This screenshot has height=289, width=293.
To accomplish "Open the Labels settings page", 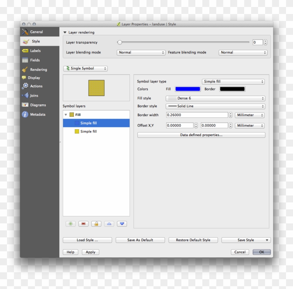I will coord(35,50).
